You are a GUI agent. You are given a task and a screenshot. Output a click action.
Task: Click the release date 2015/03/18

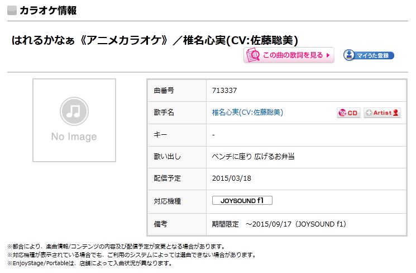tap(232, 178)
